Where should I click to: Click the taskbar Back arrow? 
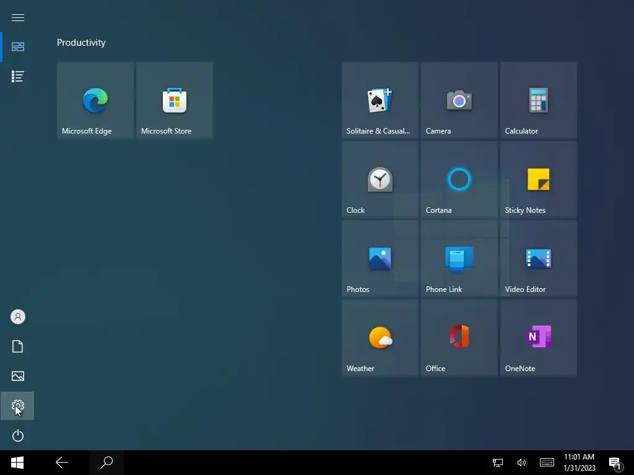[62, 463]
